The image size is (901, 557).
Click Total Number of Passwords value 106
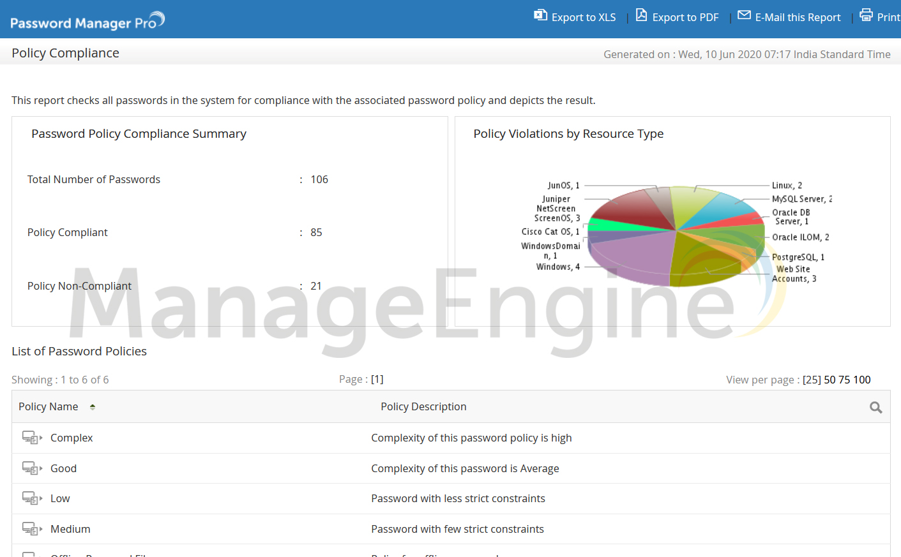319,179
